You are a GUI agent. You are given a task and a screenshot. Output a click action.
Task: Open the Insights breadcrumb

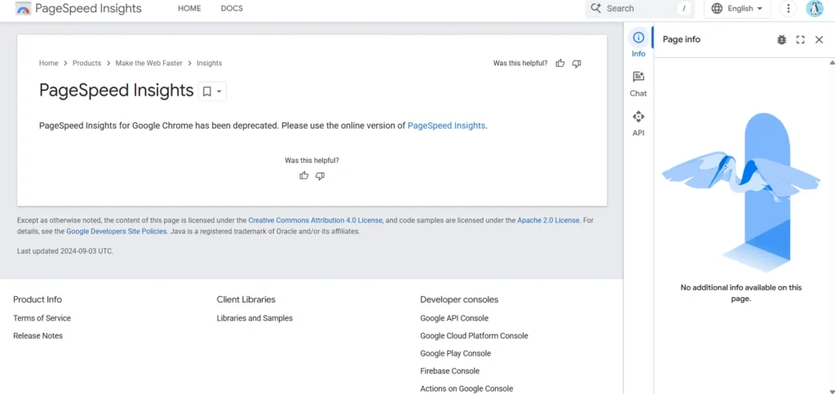click(x=210, y=63)
